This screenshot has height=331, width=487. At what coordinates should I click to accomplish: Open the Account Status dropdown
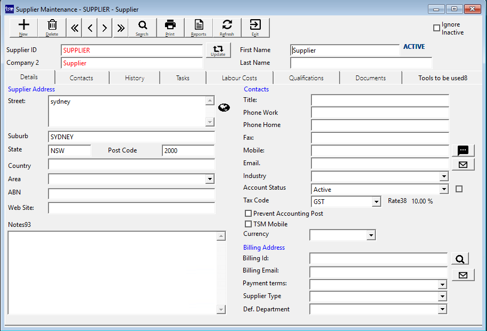[444, 189]
